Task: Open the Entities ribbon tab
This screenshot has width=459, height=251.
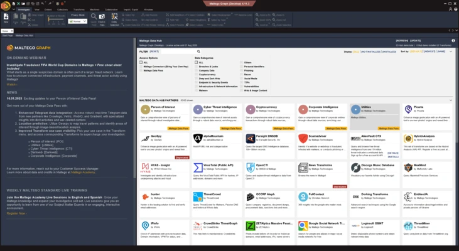Action: click(x=48, y=9)
